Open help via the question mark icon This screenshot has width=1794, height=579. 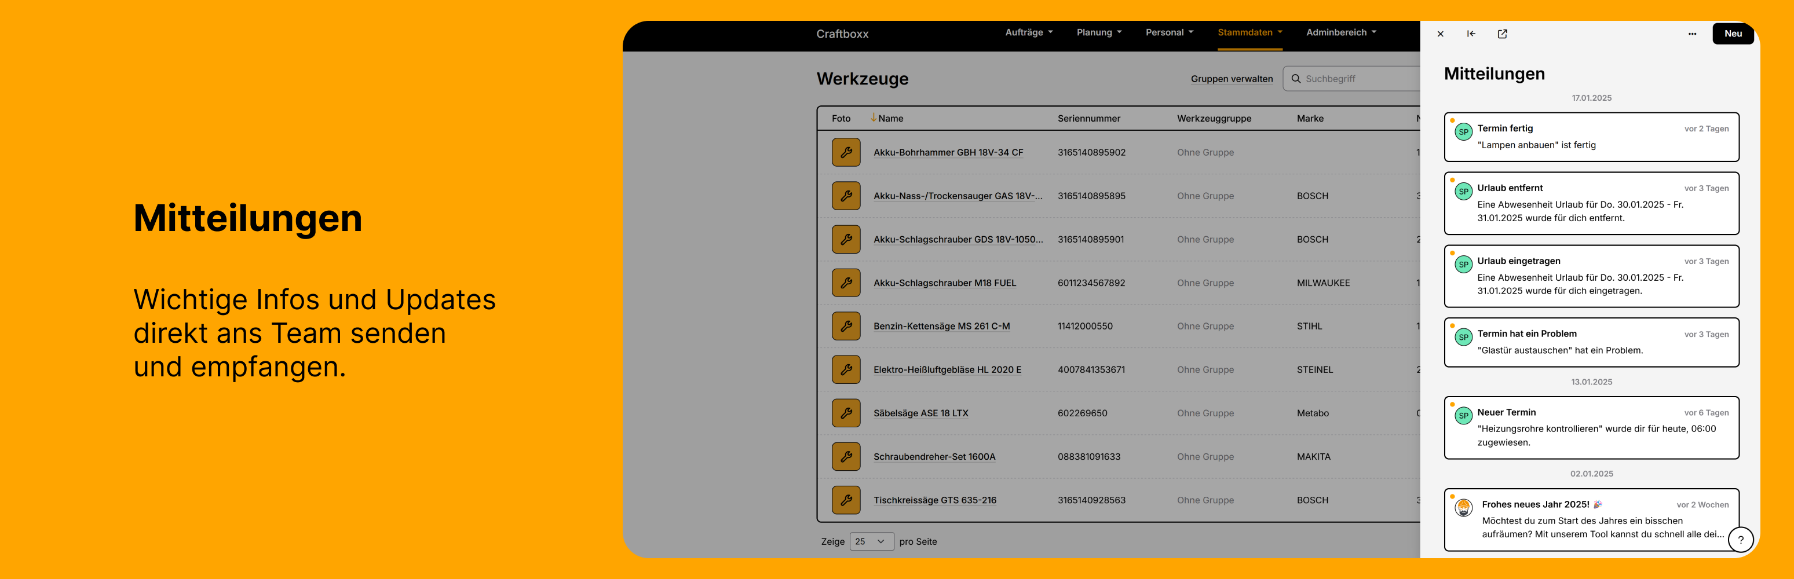[1742, 539]
